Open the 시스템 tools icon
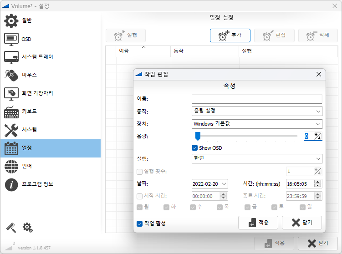The height and width of the screenshot is (254, 342). tap(11, 130)
